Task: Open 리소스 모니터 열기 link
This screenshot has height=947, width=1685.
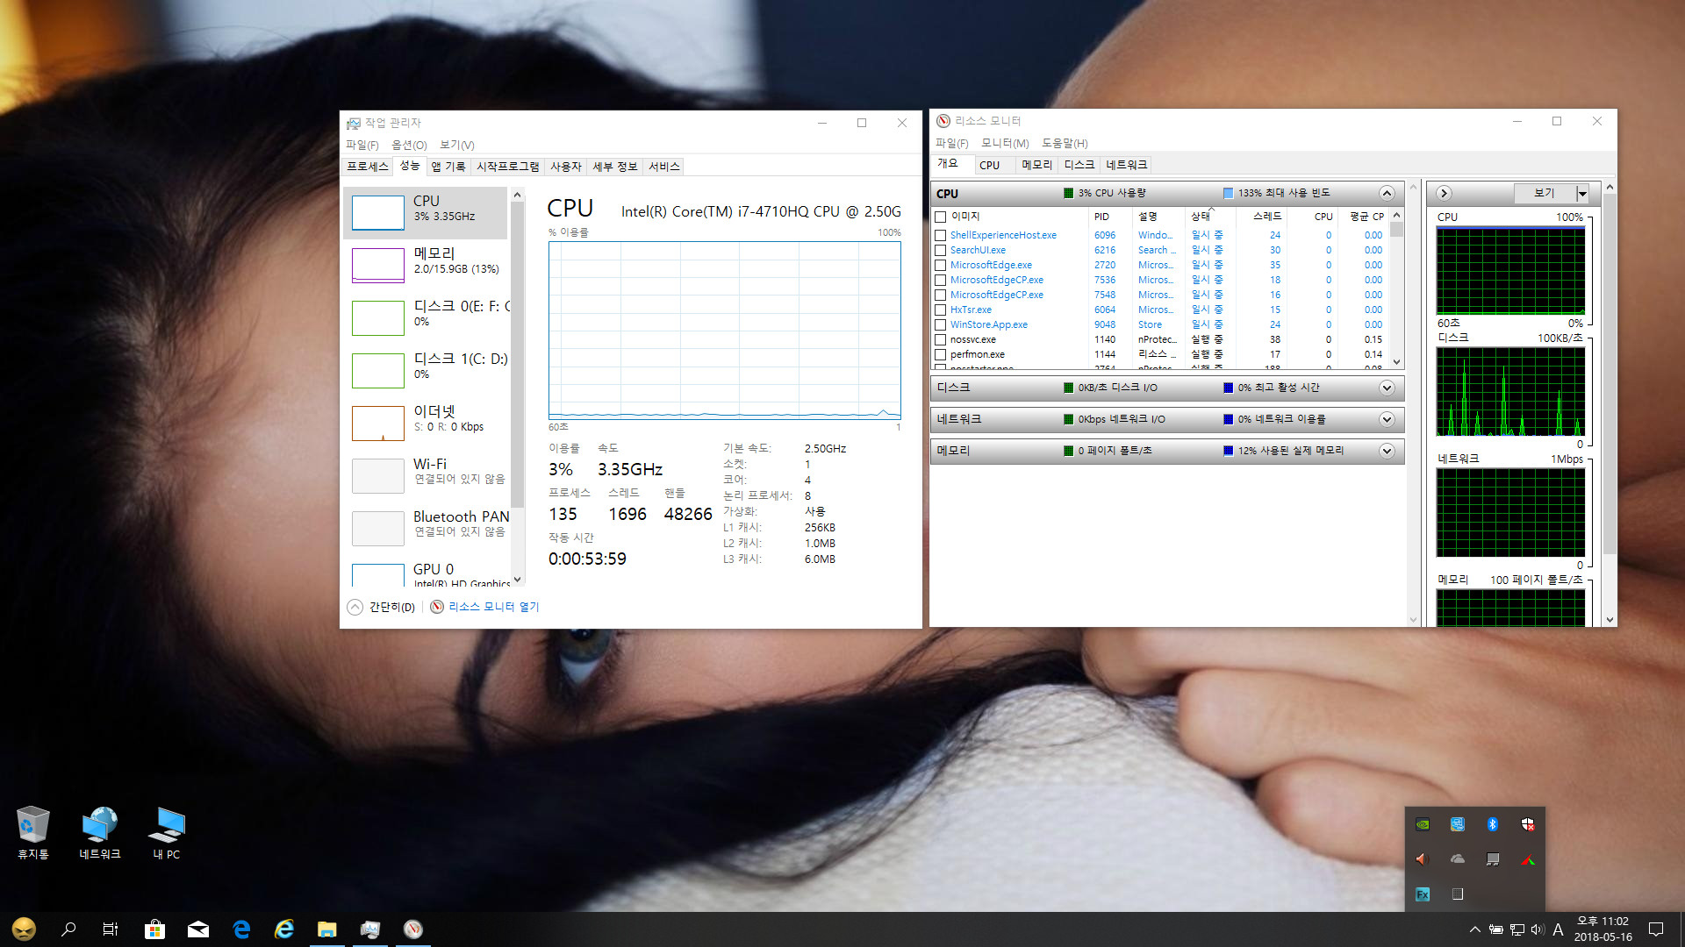Action: click(494, 607)
